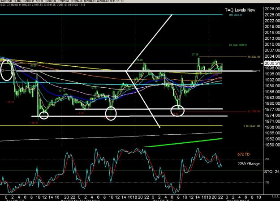Click the red -28.38 swing low annotation

[34, 123]
